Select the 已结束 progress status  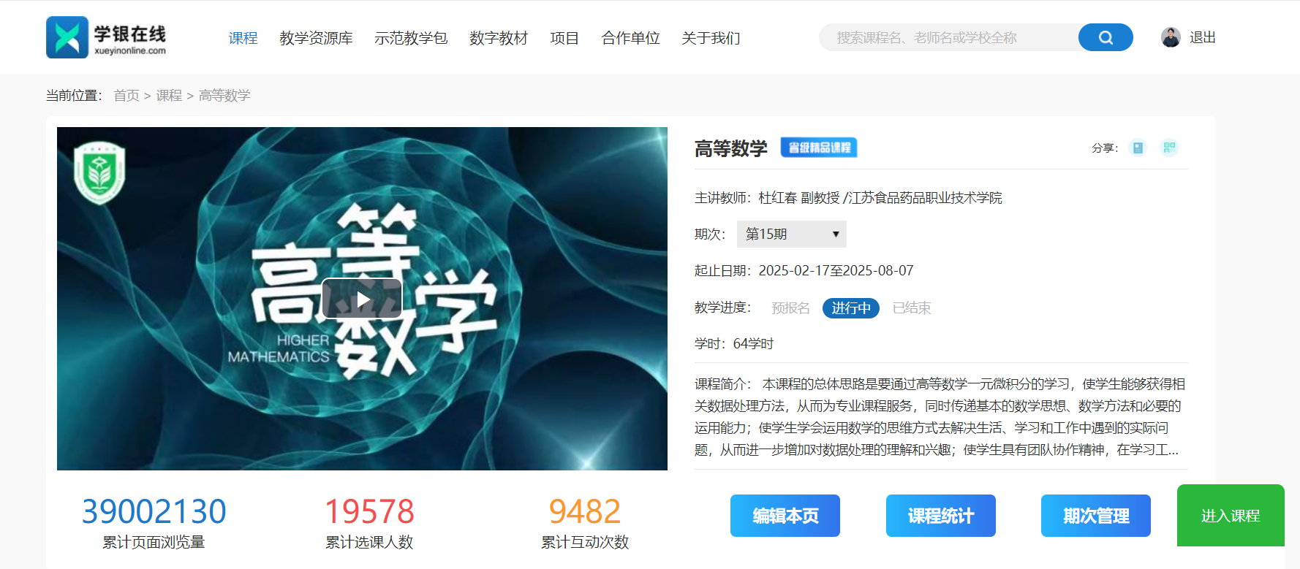coord(912,308)
